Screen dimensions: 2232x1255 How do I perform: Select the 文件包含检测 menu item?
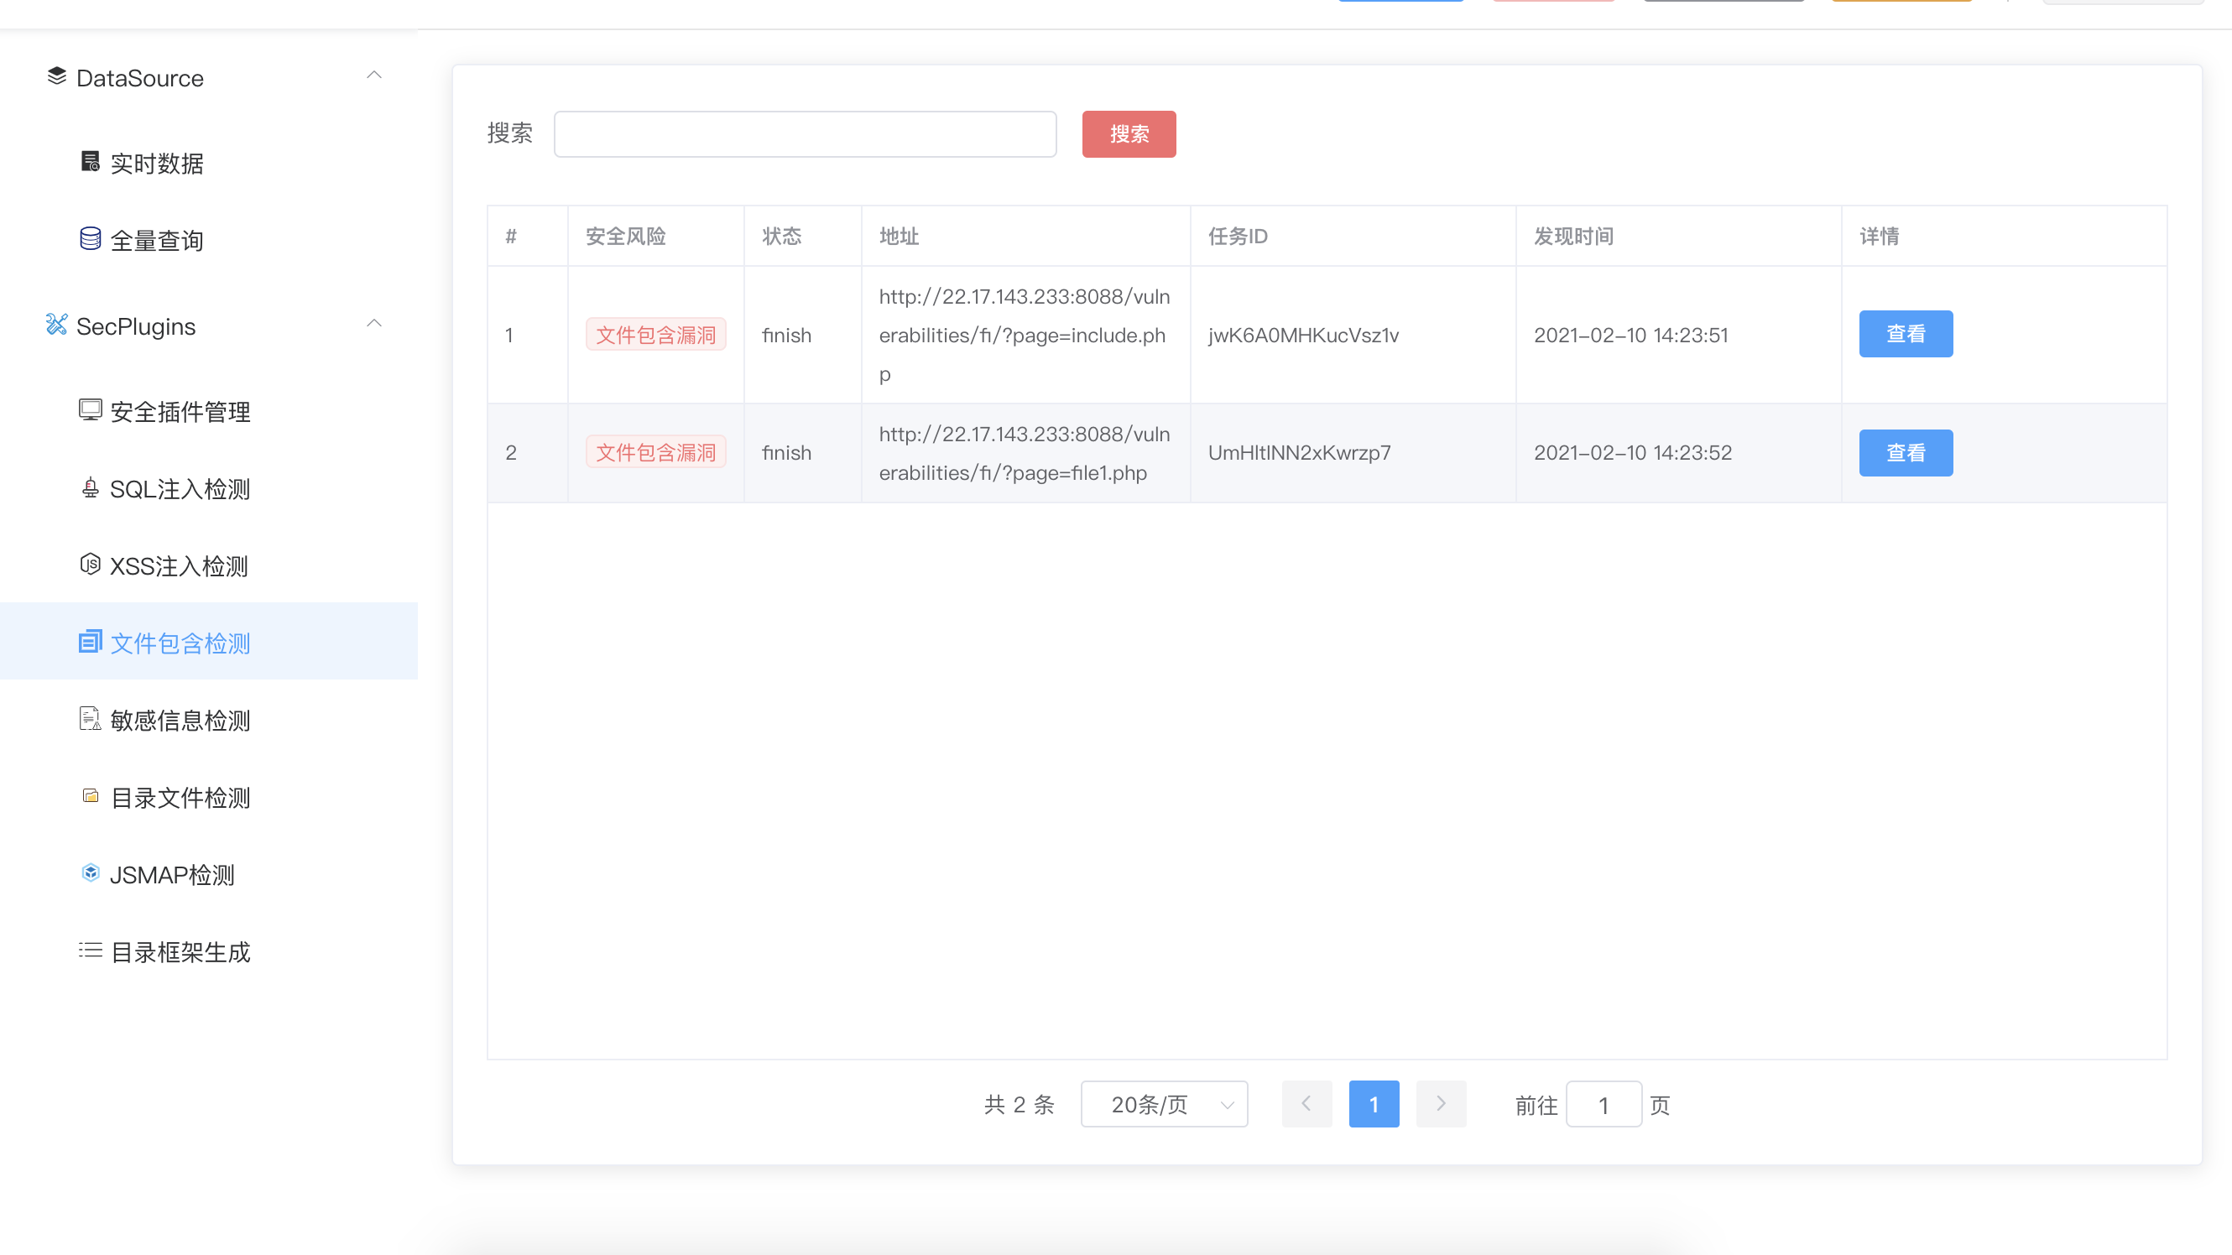pos(180,643)
